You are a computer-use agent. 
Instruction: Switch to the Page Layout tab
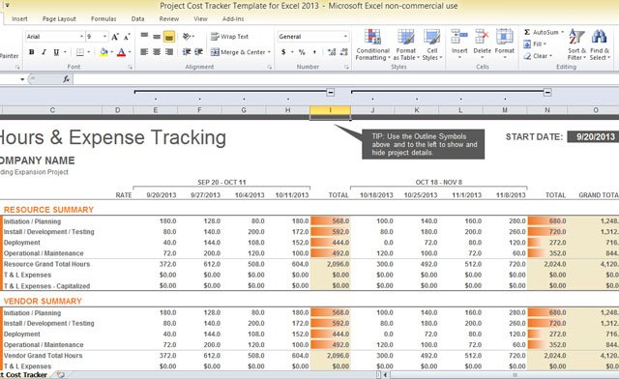click(59, 19)
